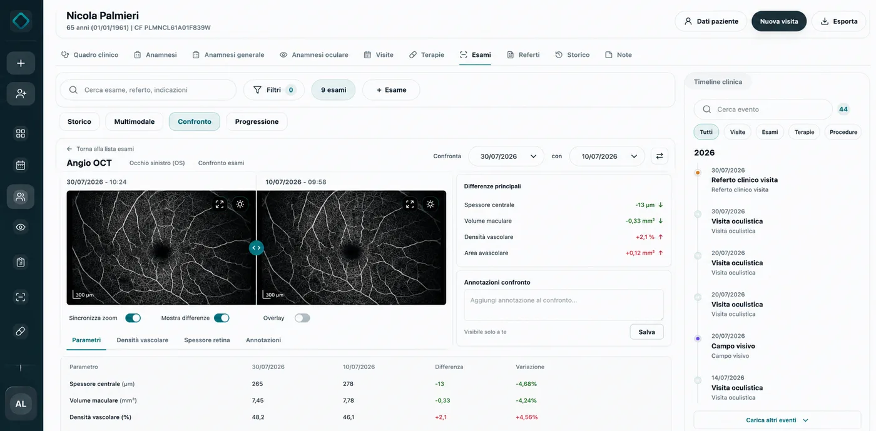The height and width of the screenshot is (431, 876).
Task: Click the Nuova visita button
Action: [x=779, y=21]
